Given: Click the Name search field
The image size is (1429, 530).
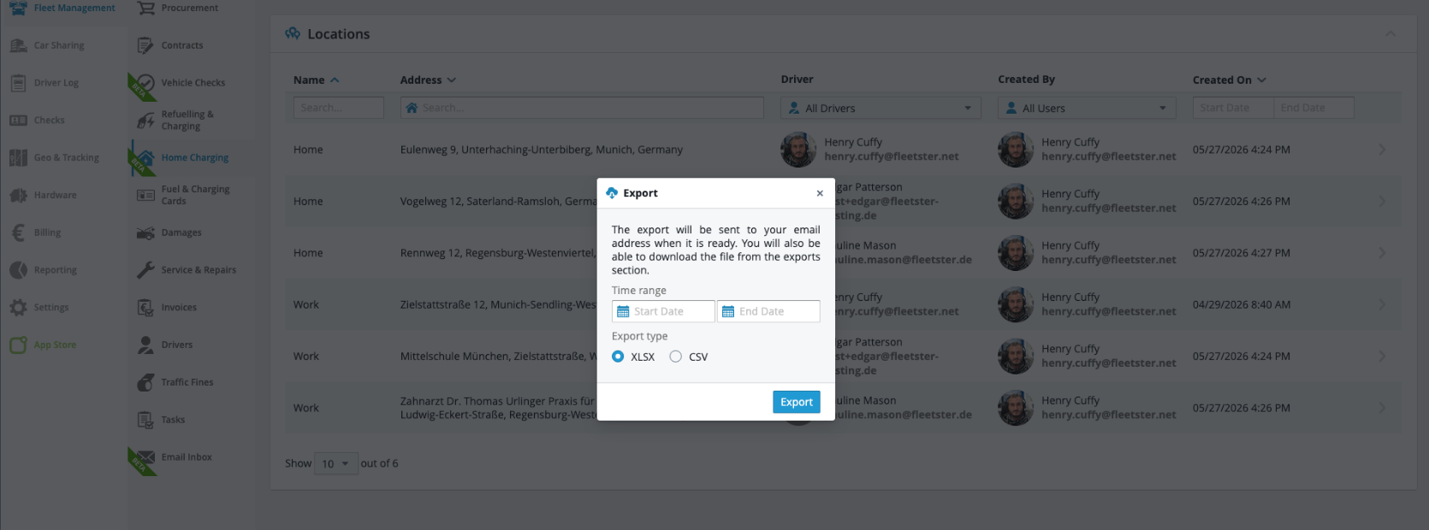Looking at the screenshot, I should [x=338, y=108].
